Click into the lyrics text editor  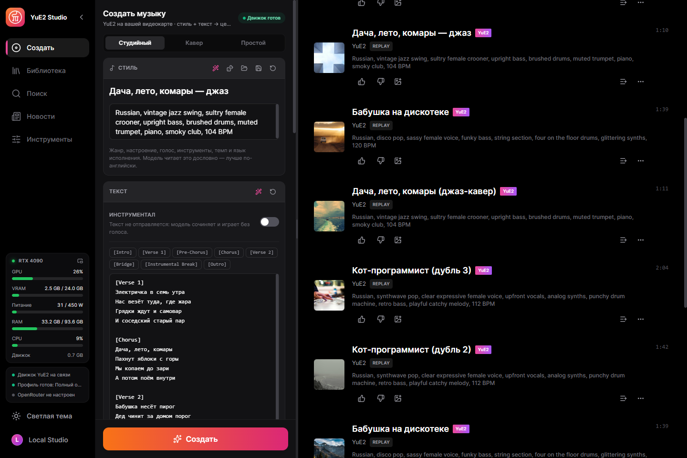(194, 346)
